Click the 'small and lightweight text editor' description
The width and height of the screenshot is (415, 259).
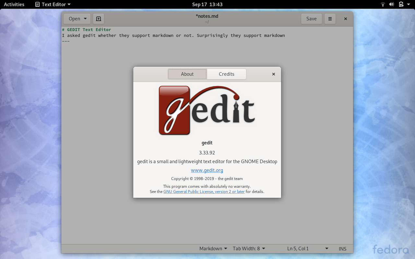pyautogui.click(x=207, y=161)
